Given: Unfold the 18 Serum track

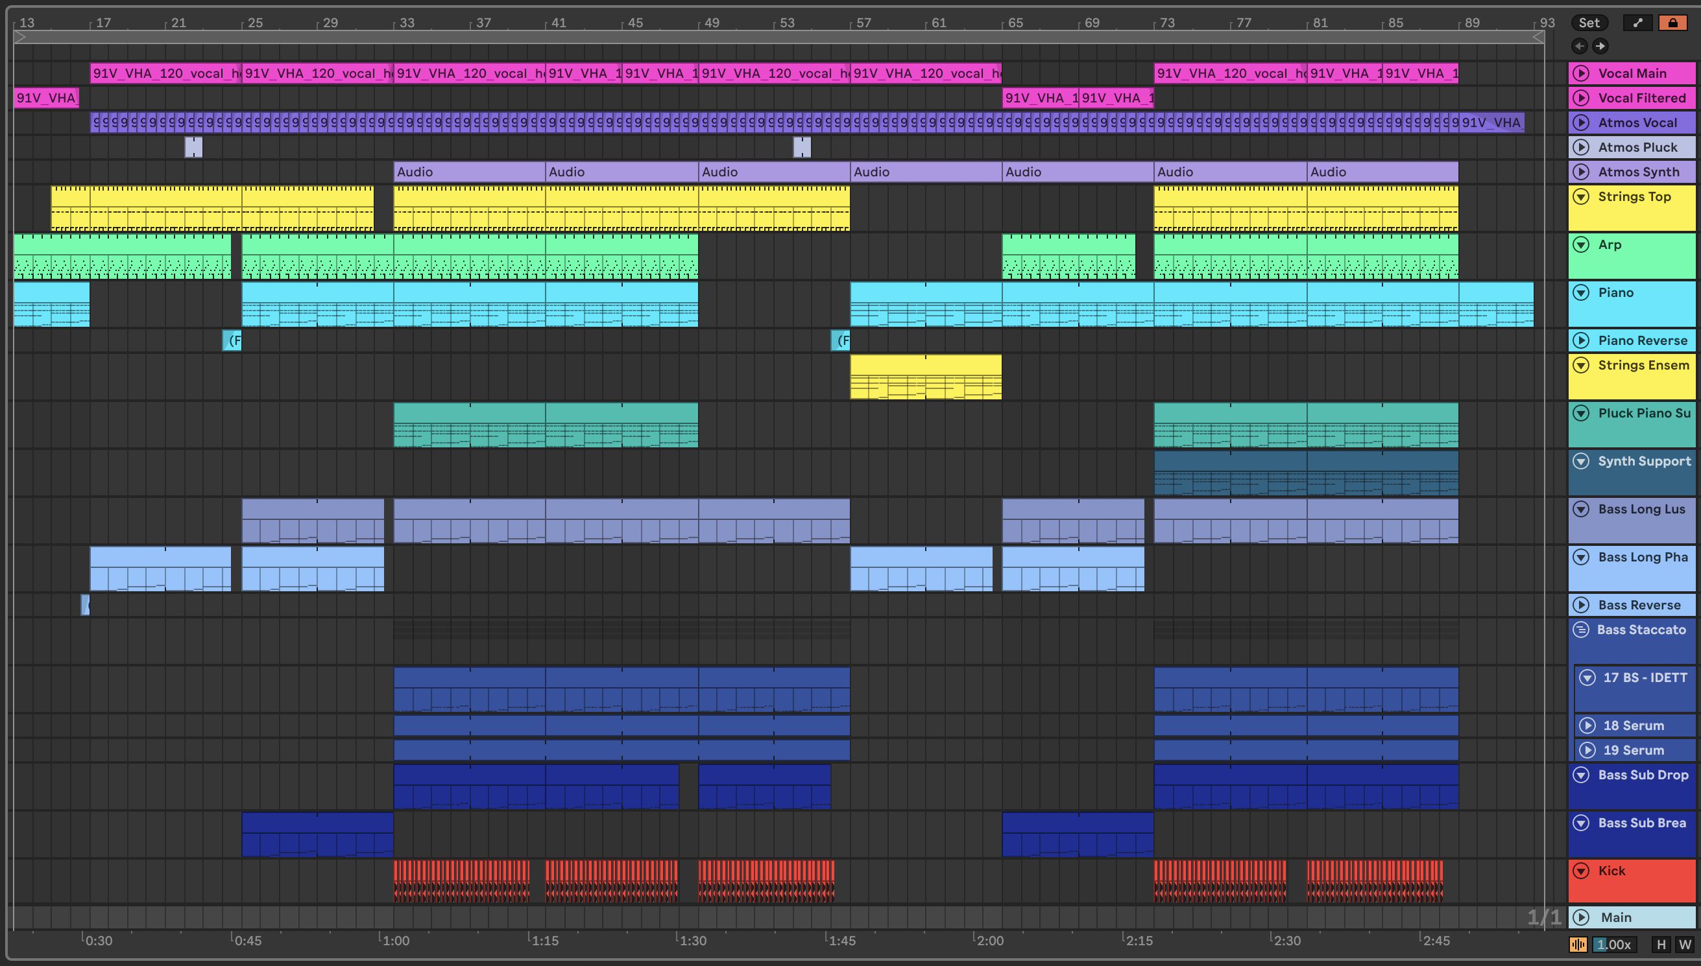Looking at the screenshot, I should pos(1587,725).
